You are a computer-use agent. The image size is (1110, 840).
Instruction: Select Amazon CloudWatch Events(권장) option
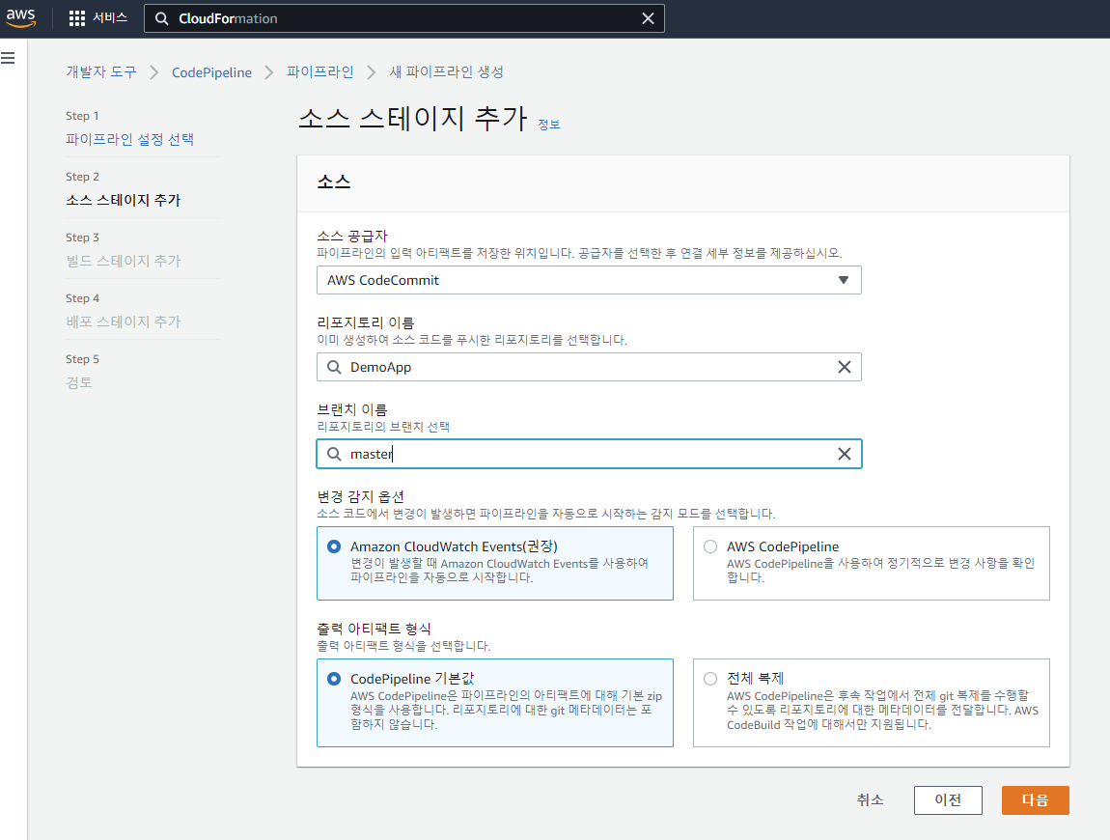495,563
